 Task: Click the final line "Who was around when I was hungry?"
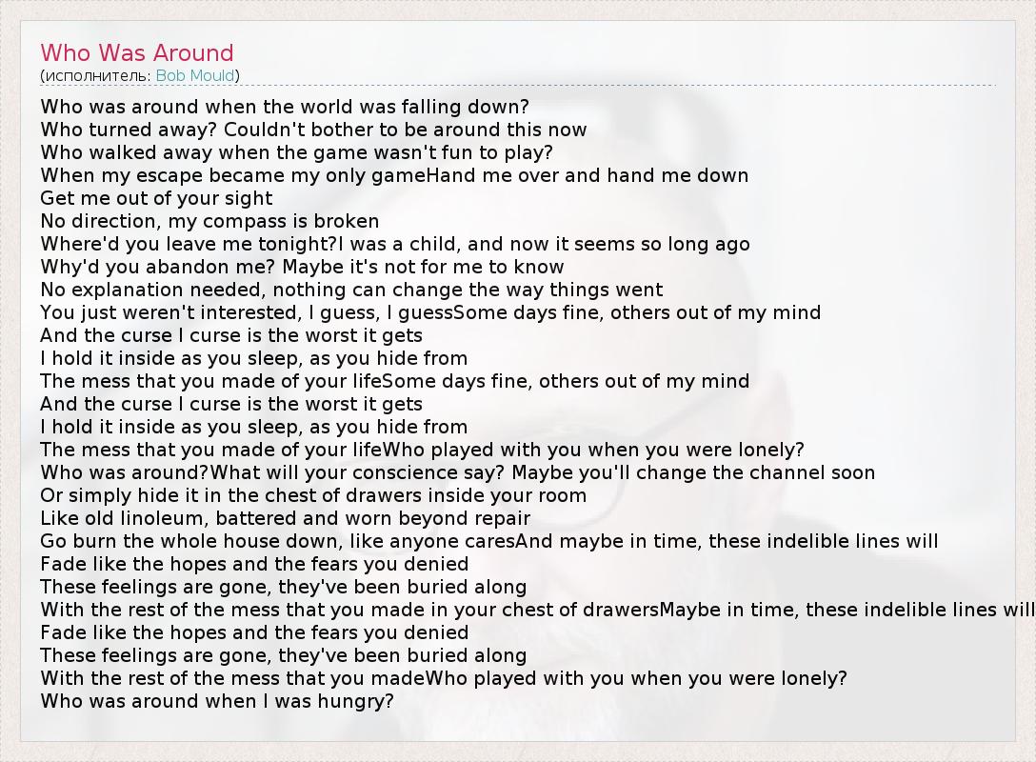(217, 701)
